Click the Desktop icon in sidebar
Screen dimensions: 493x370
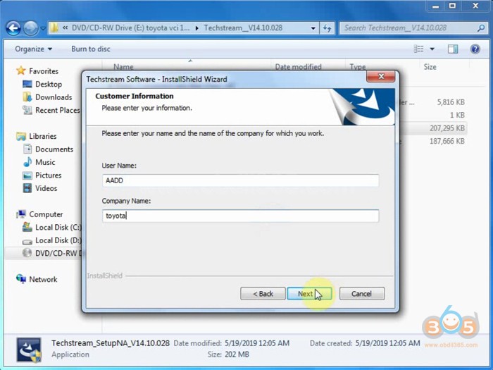27,84
